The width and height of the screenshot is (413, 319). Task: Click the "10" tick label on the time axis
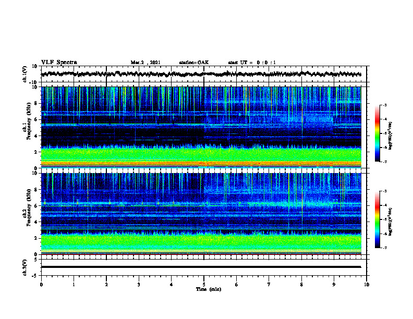(367, 285)
